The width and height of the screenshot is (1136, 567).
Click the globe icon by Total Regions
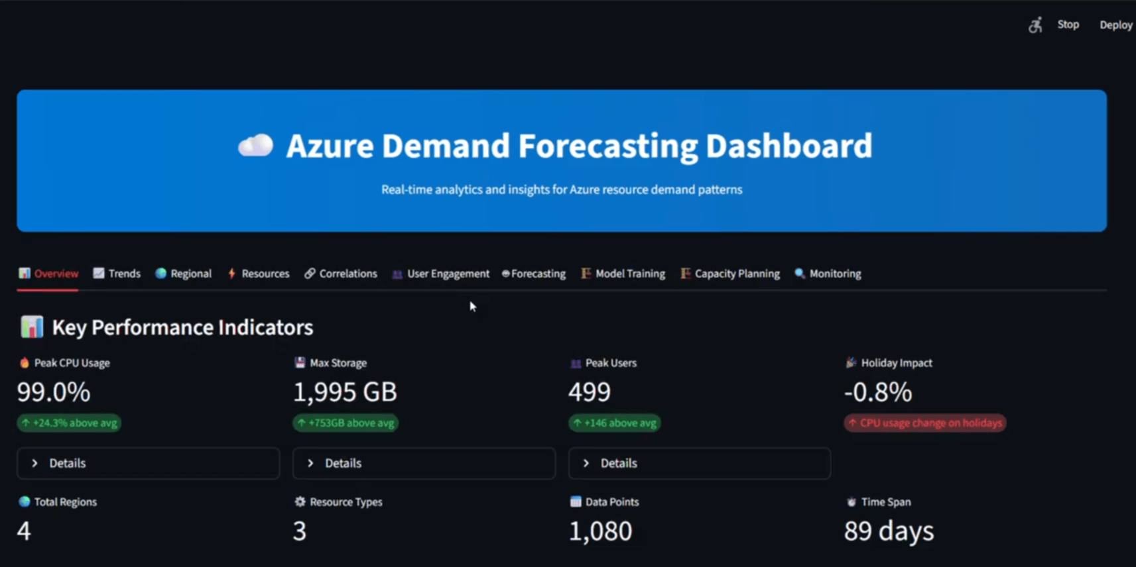[25, 501]
